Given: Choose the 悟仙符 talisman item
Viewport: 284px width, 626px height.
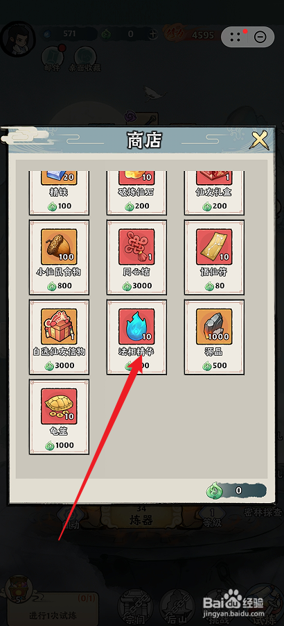Looking at the screenshot, I should tap(214, 258).
